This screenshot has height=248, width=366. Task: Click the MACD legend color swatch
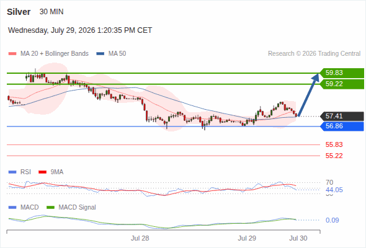(12, 208)
